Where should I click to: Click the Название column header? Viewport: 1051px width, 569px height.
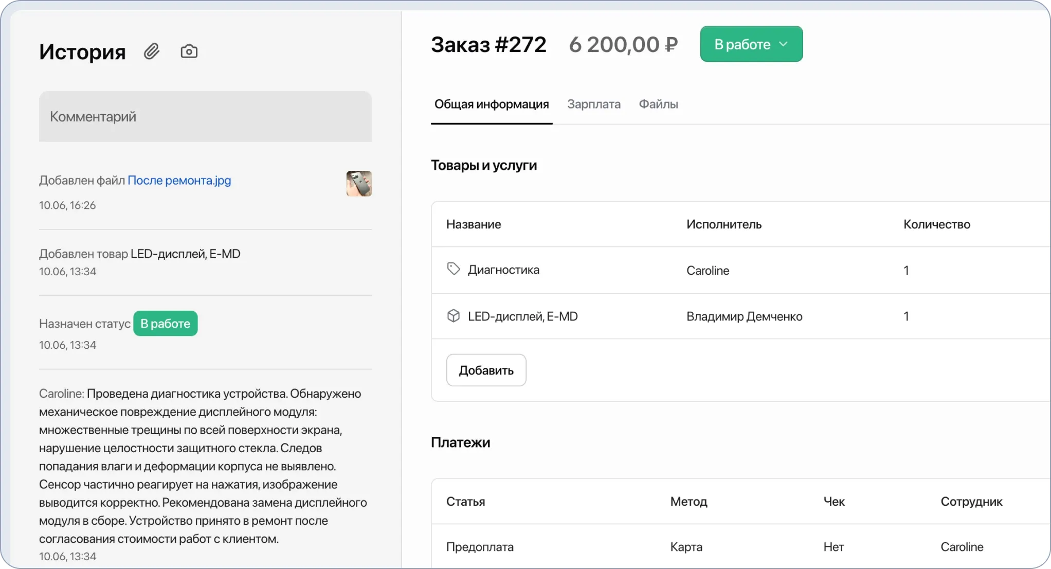pos(474,224)
